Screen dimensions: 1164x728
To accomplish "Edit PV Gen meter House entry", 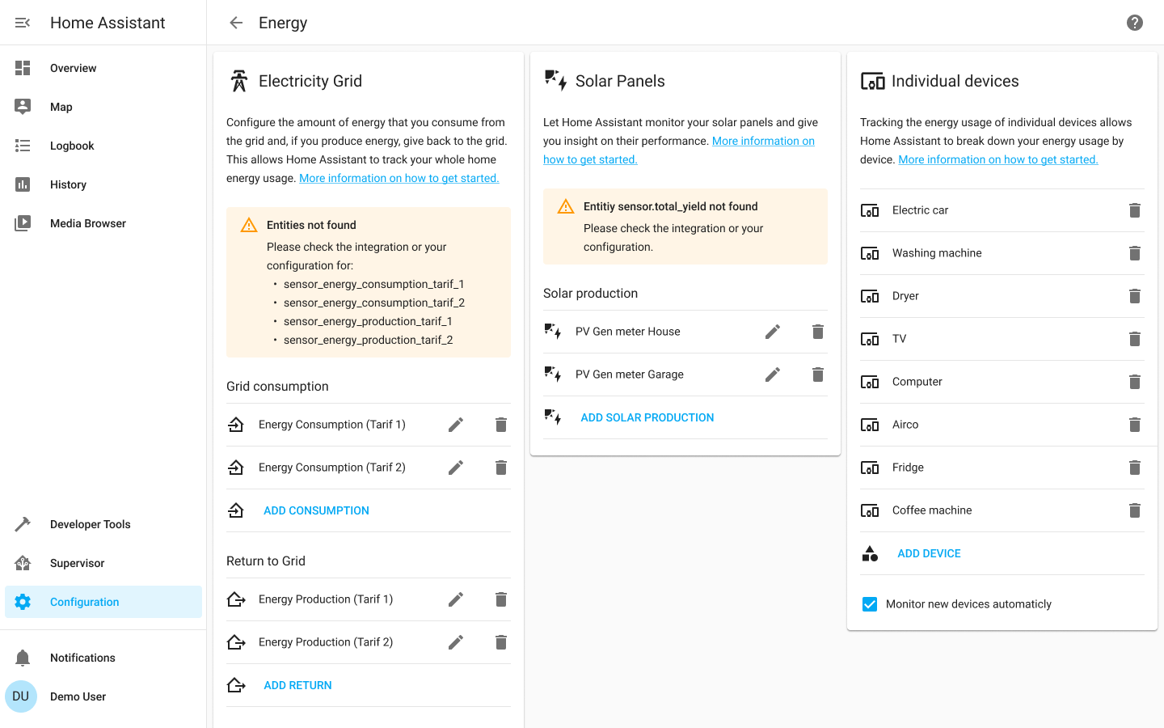I will point(773,332).
